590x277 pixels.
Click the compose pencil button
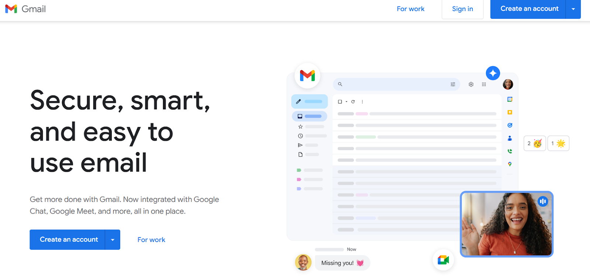pyautogui.click(x=309, y=101)
